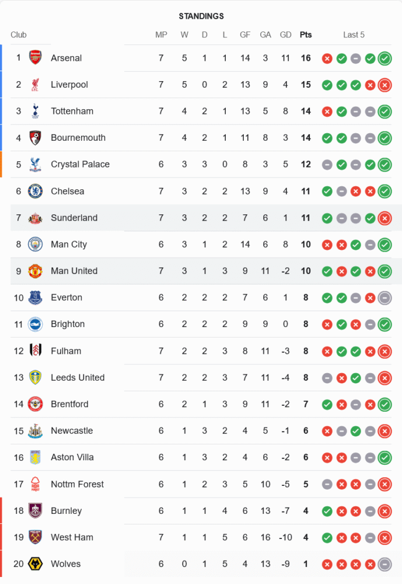Click the West Ham club crest
Image resolution: width=402 pixels, height=584 pixels.
36,537
